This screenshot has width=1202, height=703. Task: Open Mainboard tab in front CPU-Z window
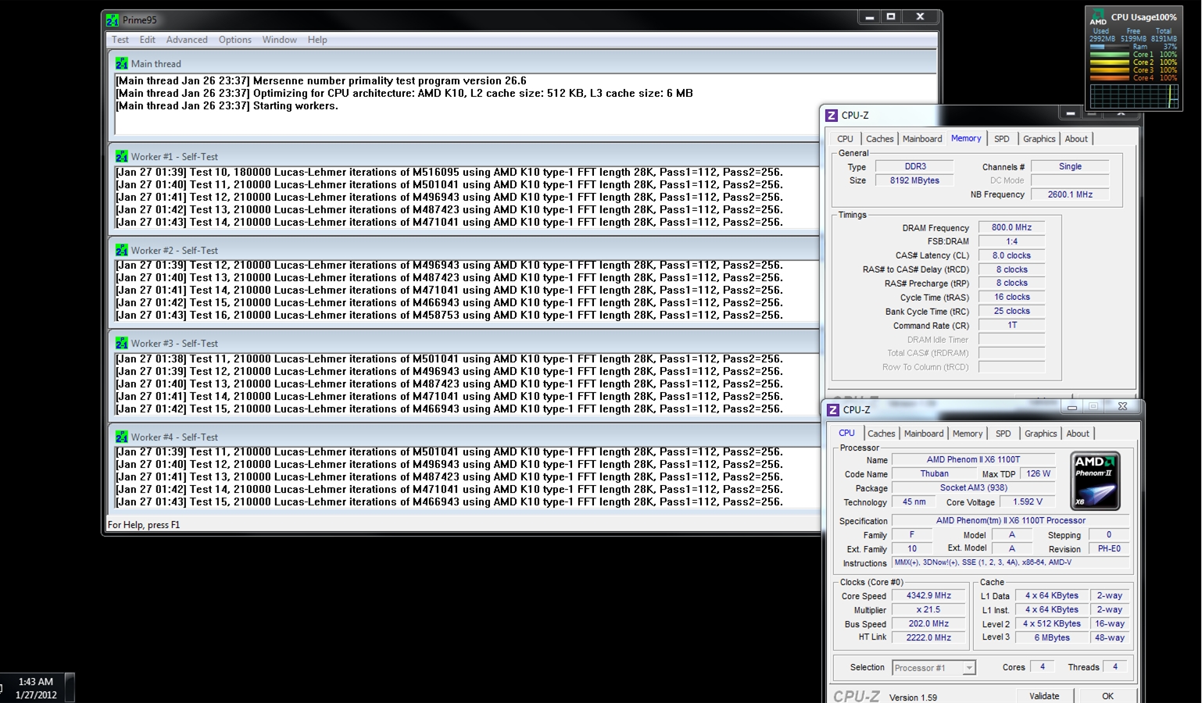click(924, 434)
